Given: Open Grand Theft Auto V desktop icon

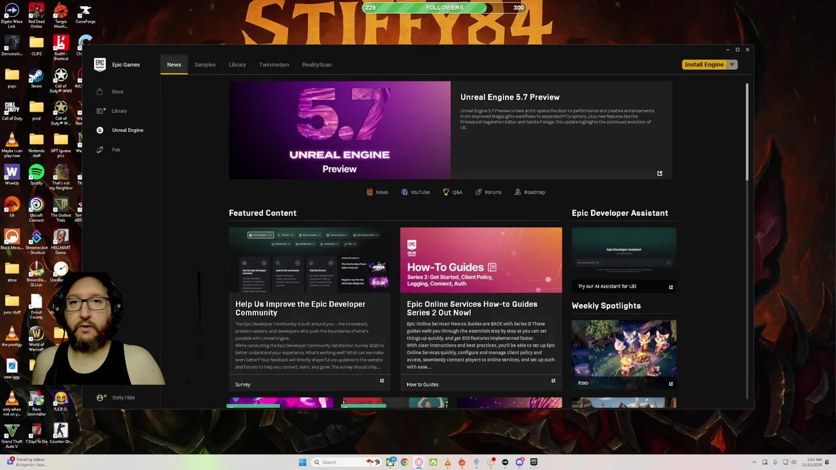Looking at the screenshot, I should (x=12, y=436).
